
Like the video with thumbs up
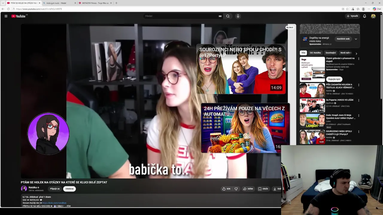tap(226, 189)
